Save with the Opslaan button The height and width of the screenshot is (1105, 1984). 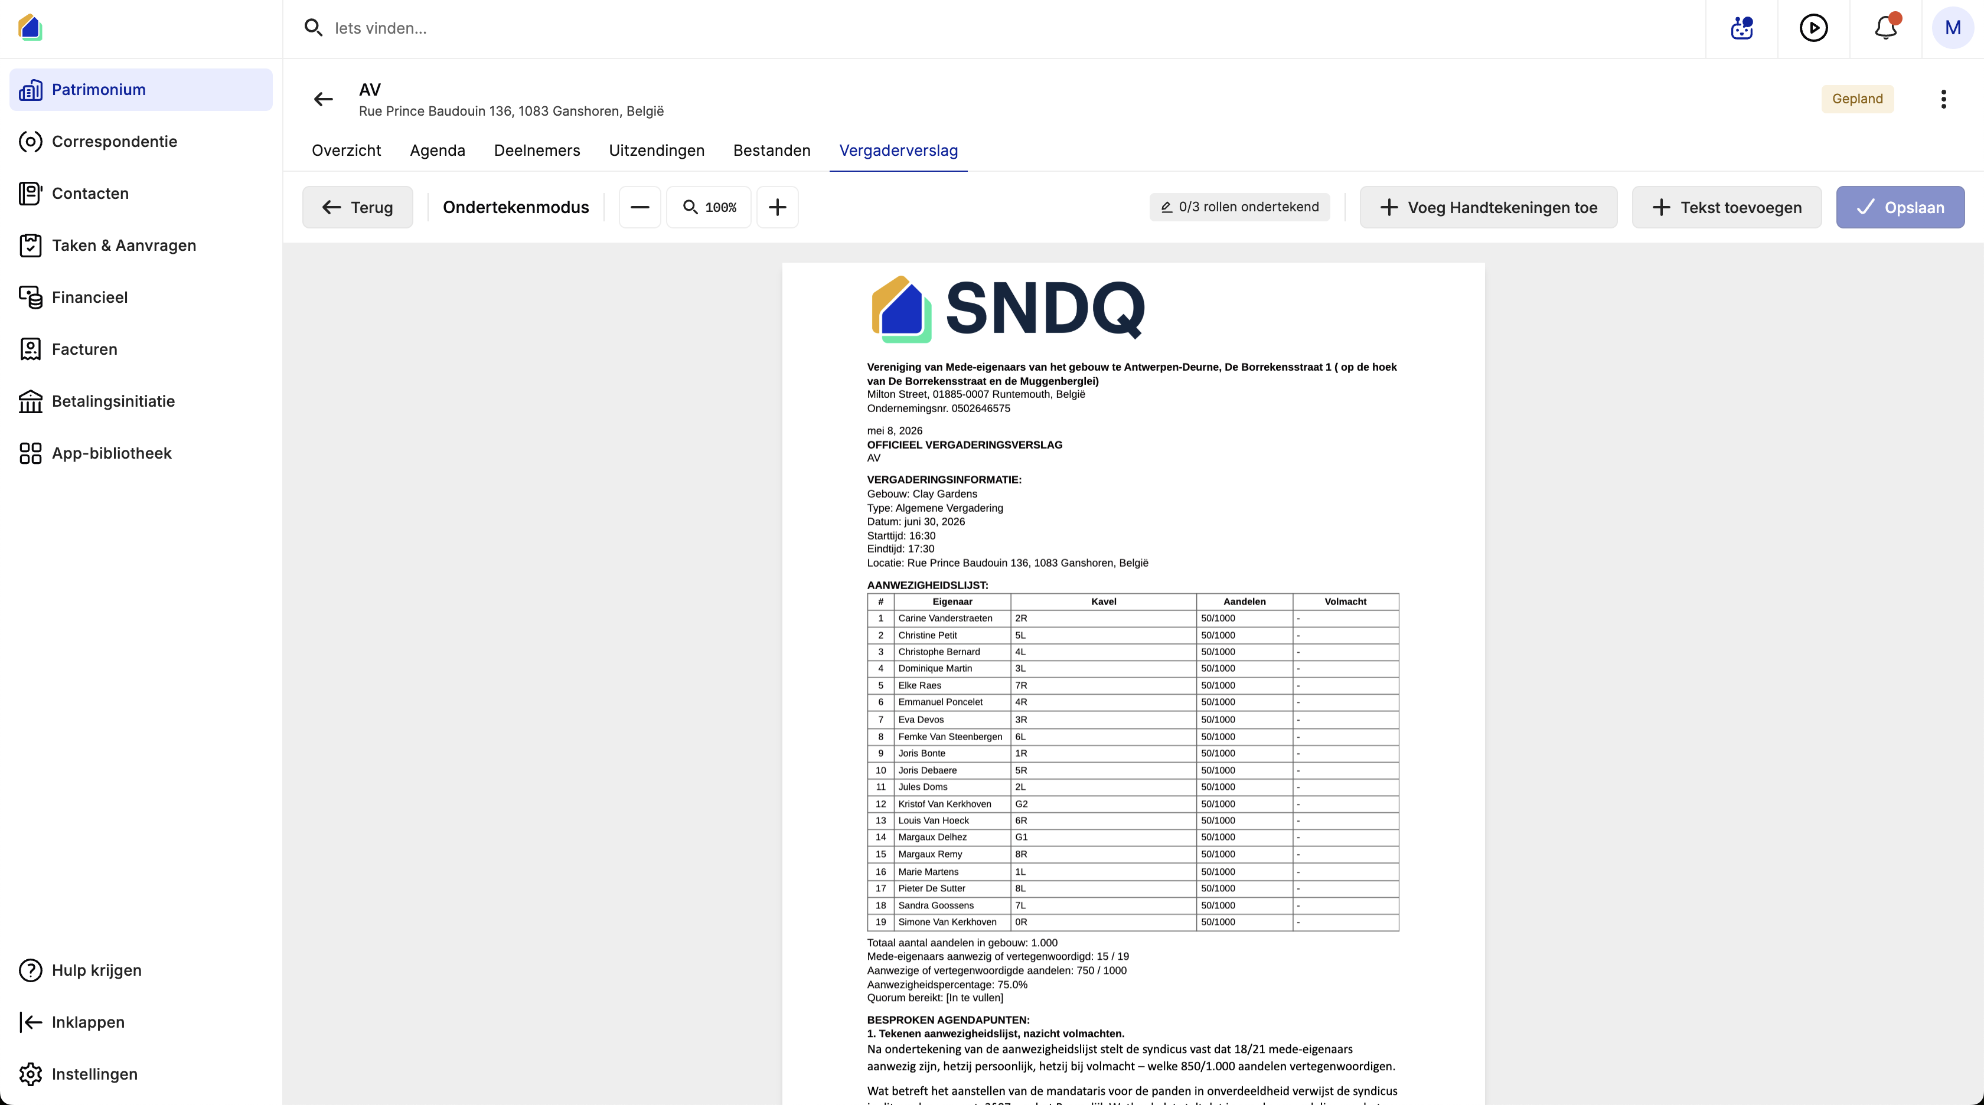click(1900, 207)
